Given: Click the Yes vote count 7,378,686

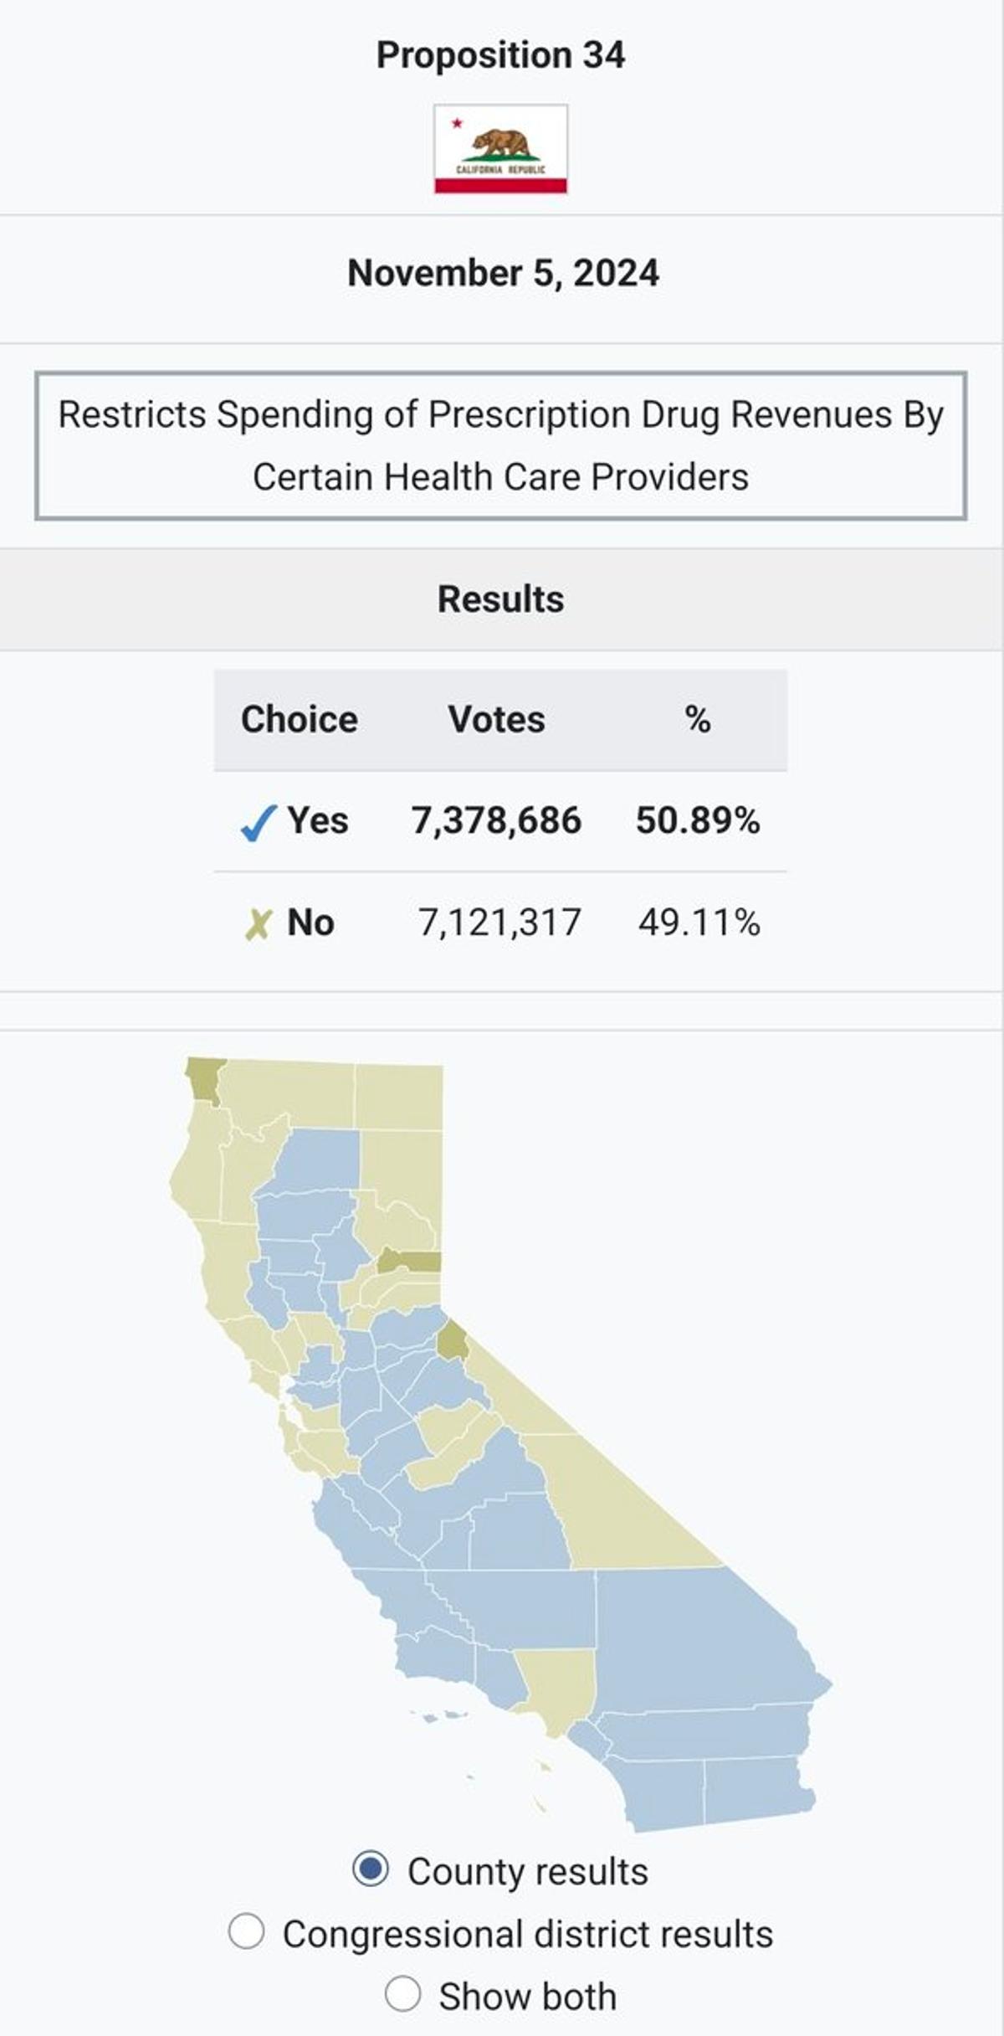Looking at the screenshot, I should tap(496, 820).
